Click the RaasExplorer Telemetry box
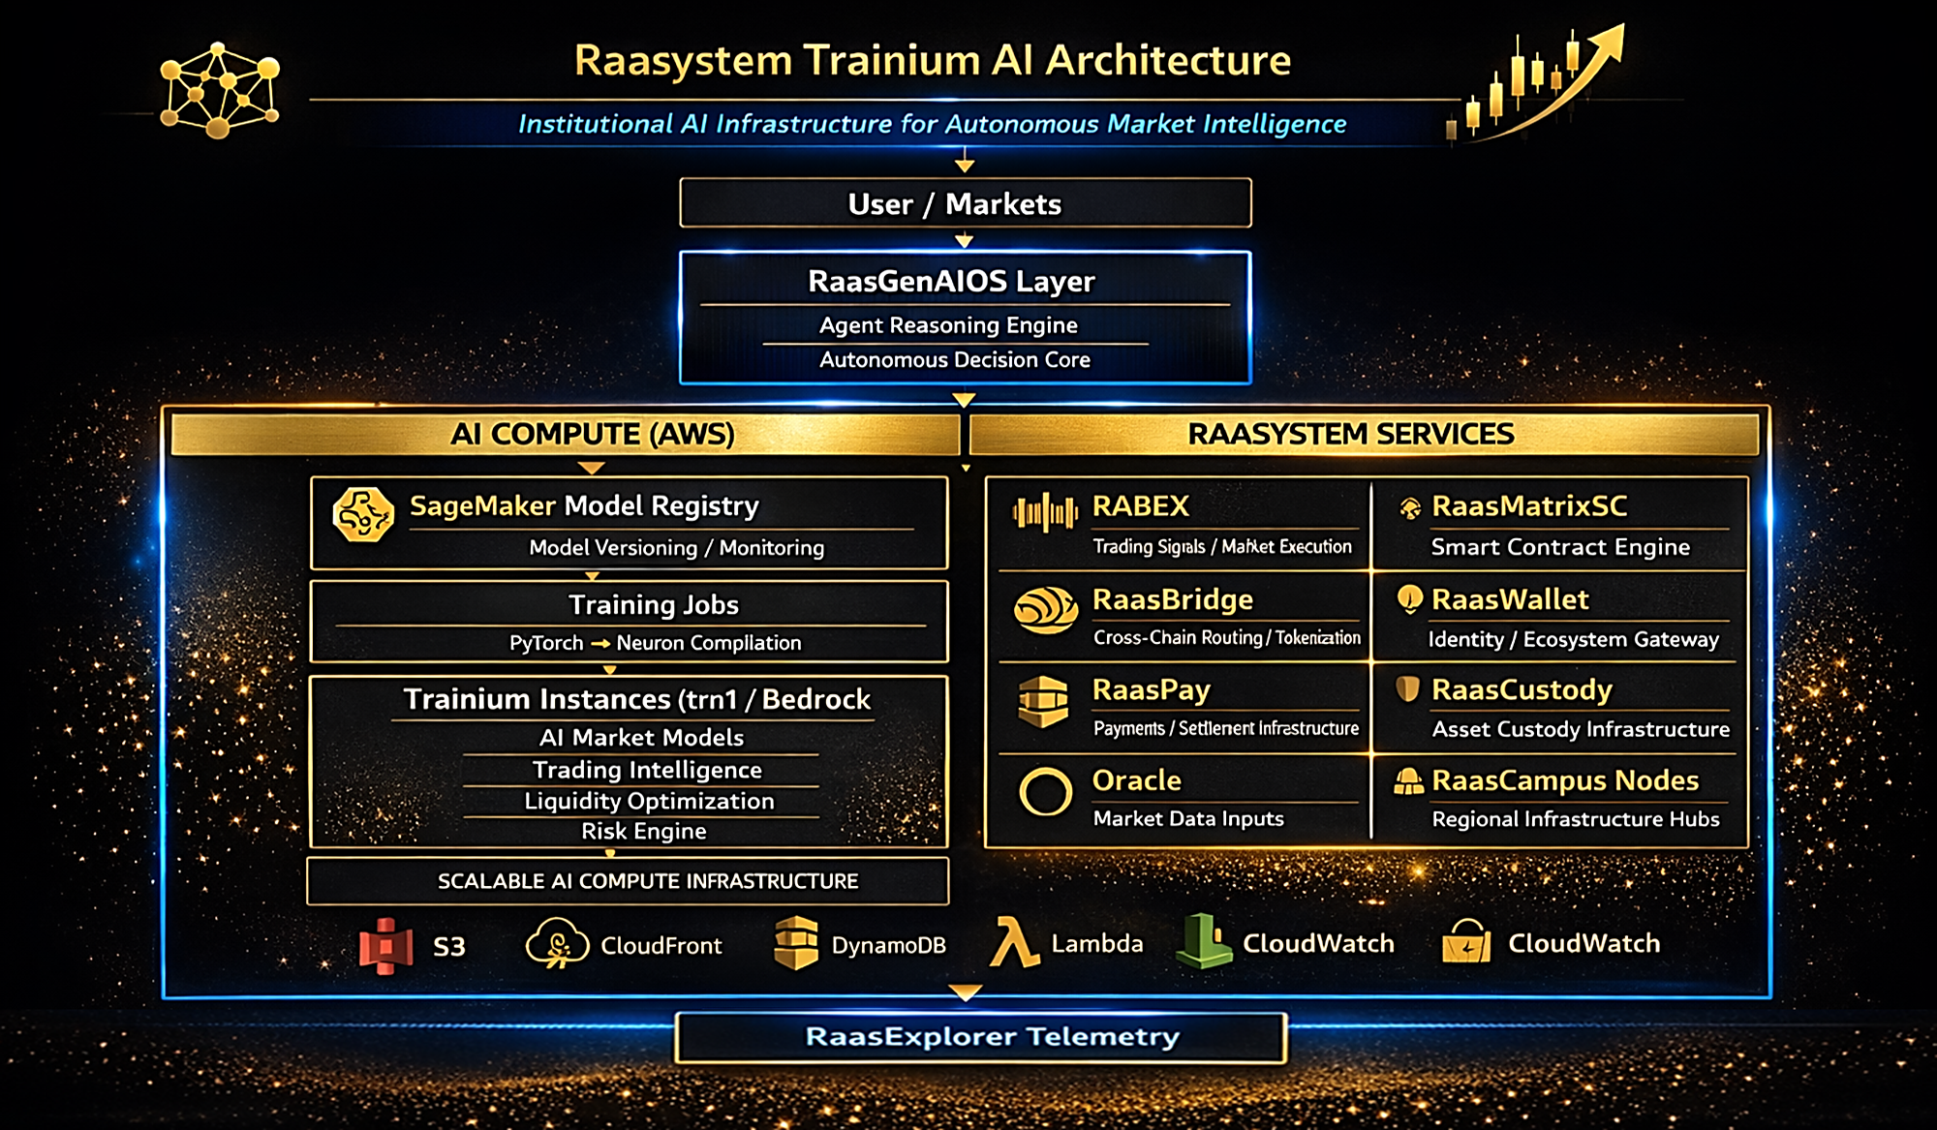Screen dimensions: 1937x1130 click(x=980, y=1037)
